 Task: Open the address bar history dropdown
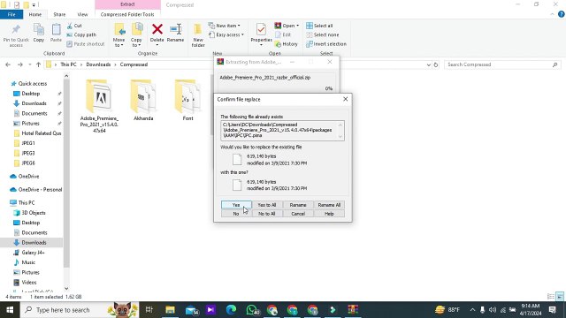point(428,64)
